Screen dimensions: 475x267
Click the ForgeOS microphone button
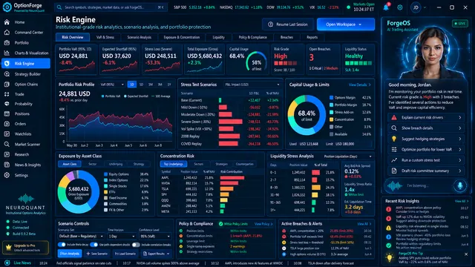460,185
